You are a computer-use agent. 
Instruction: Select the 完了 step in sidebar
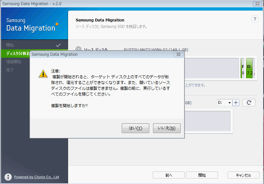click(x=10, y=70)
